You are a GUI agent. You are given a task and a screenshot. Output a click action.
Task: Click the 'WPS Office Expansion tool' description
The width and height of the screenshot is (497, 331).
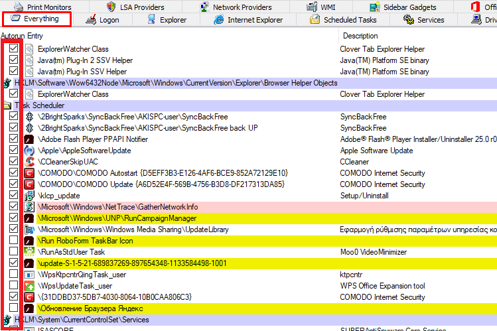coord(383,286)
